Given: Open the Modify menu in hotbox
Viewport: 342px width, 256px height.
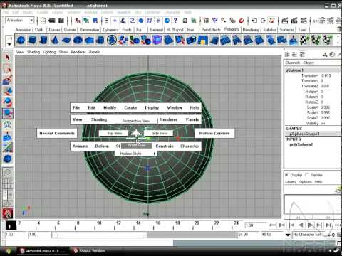Looking at the screenshot, I should [110, 107].
